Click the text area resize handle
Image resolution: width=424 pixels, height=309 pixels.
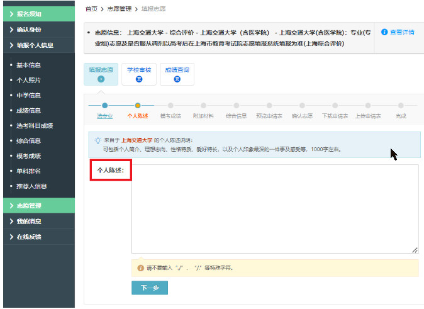click(x=415, y=250)
